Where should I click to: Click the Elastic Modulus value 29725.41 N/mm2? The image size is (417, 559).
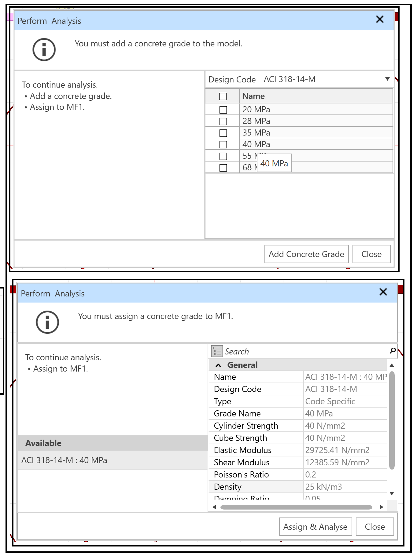pyautogui.click(x=345, y=450)
